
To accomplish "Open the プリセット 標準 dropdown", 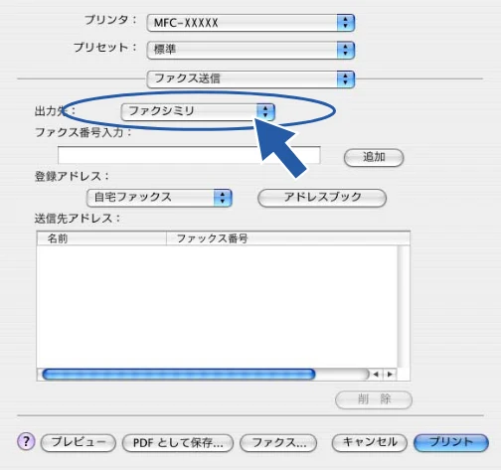I will (x=250, y=50).
